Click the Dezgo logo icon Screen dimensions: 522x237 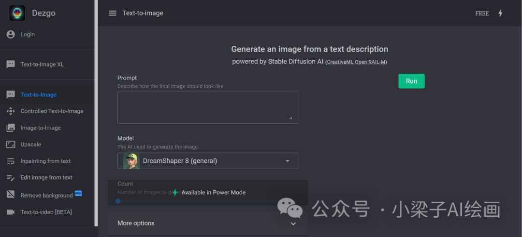coord(17,13)
